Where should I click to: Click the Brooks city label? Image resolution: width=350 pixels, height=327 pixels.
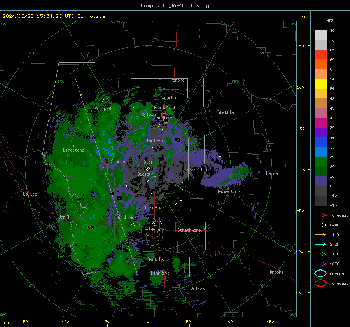(x=276, y=272)
